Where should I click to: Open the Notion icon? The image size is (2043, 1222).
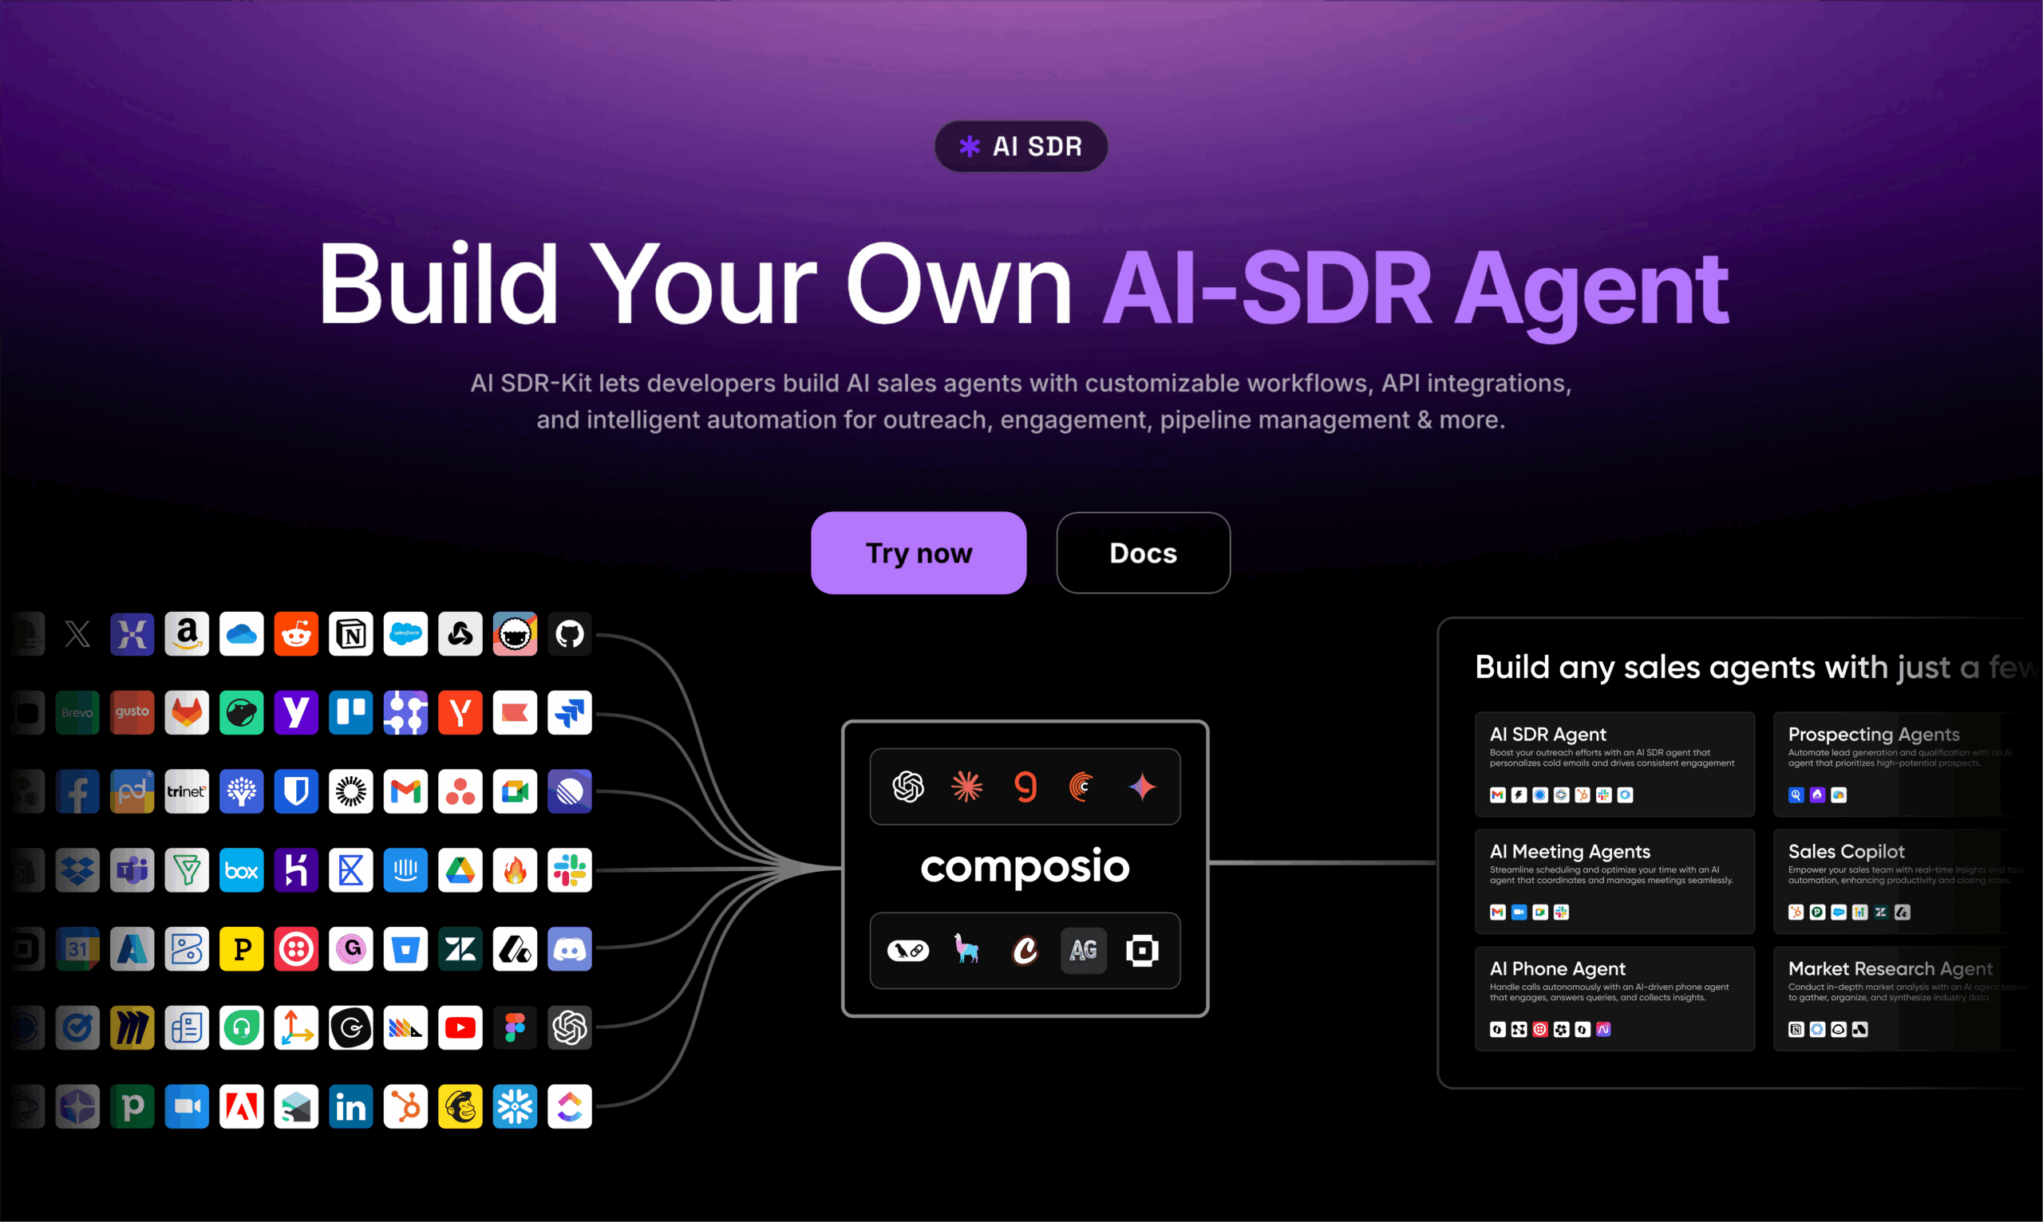[x=351, y=634]
